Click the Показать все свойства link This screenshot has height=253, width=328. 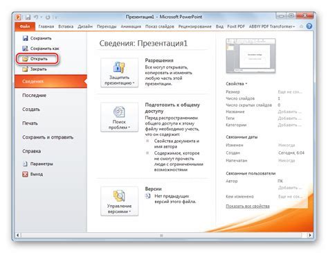(x=248, y=206)
